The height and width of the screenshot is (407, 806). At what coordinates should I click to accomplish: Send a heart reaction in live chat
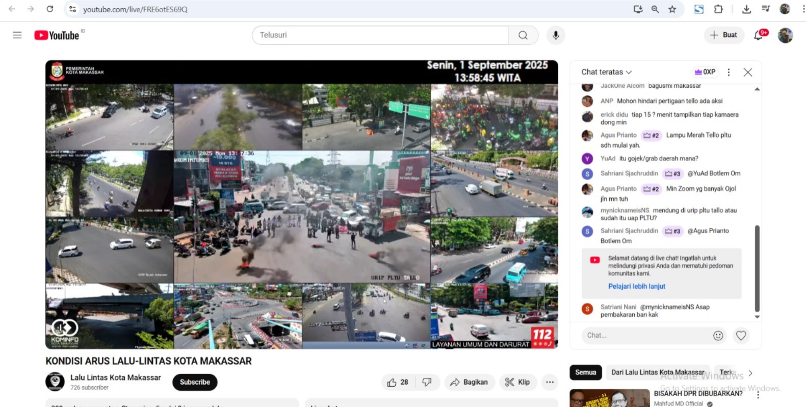pos(741,335)
